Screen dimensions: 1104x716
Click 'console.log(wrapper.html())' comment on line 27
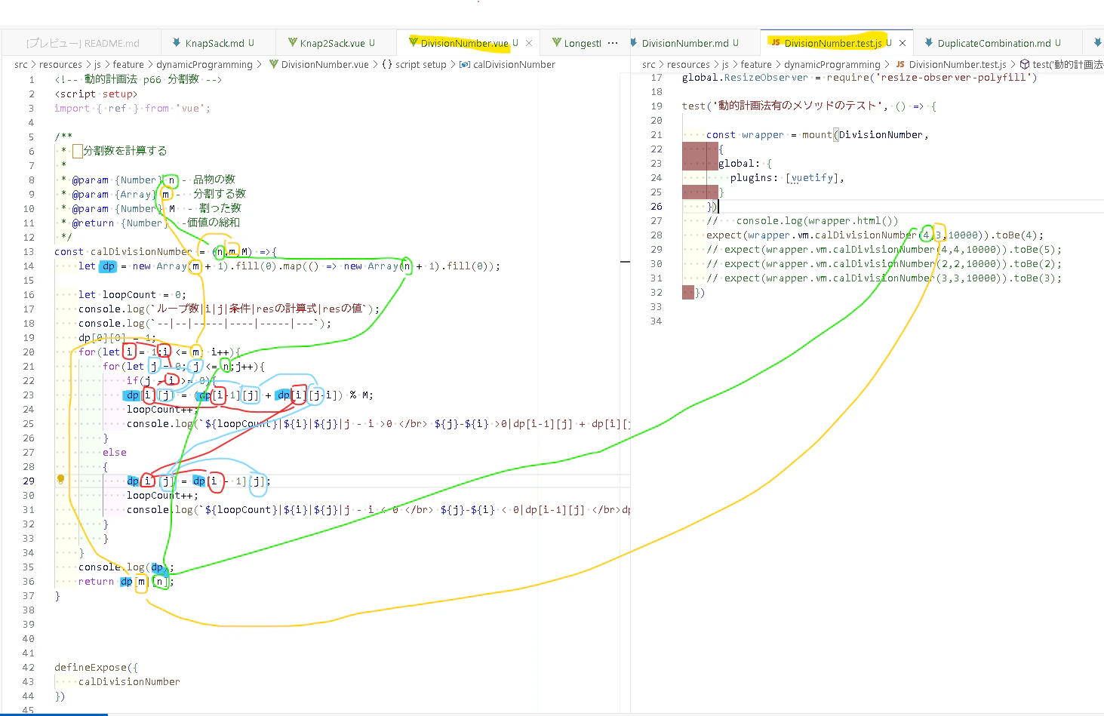point(817,221)
